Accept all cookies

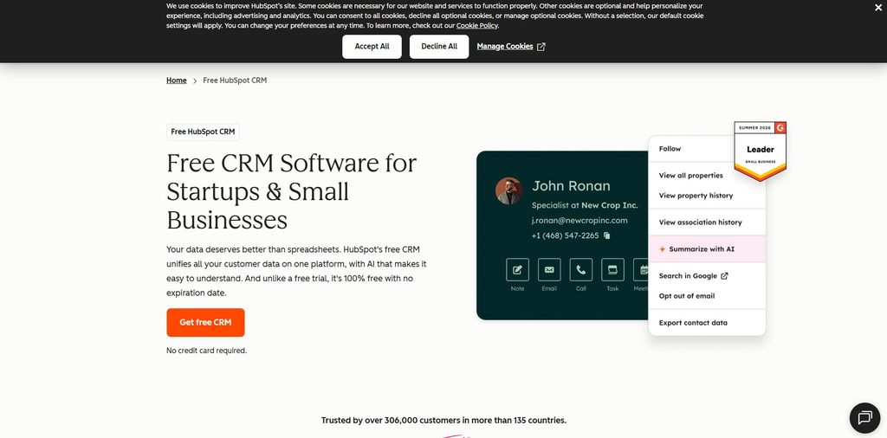pyautogui.click(x=372, y=47)
